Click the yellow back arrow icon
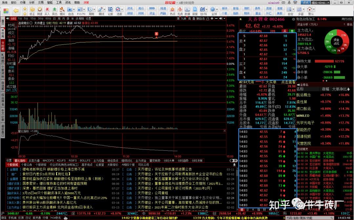The height and width of the screenshot is (220, 354). [16, 11]
